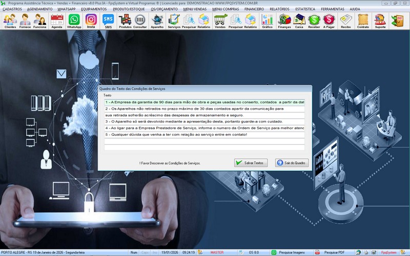Click the line starting 'sua retirada sofrerão'
Viewport: 410px width, 256px height.
click(x=204, y=115)
